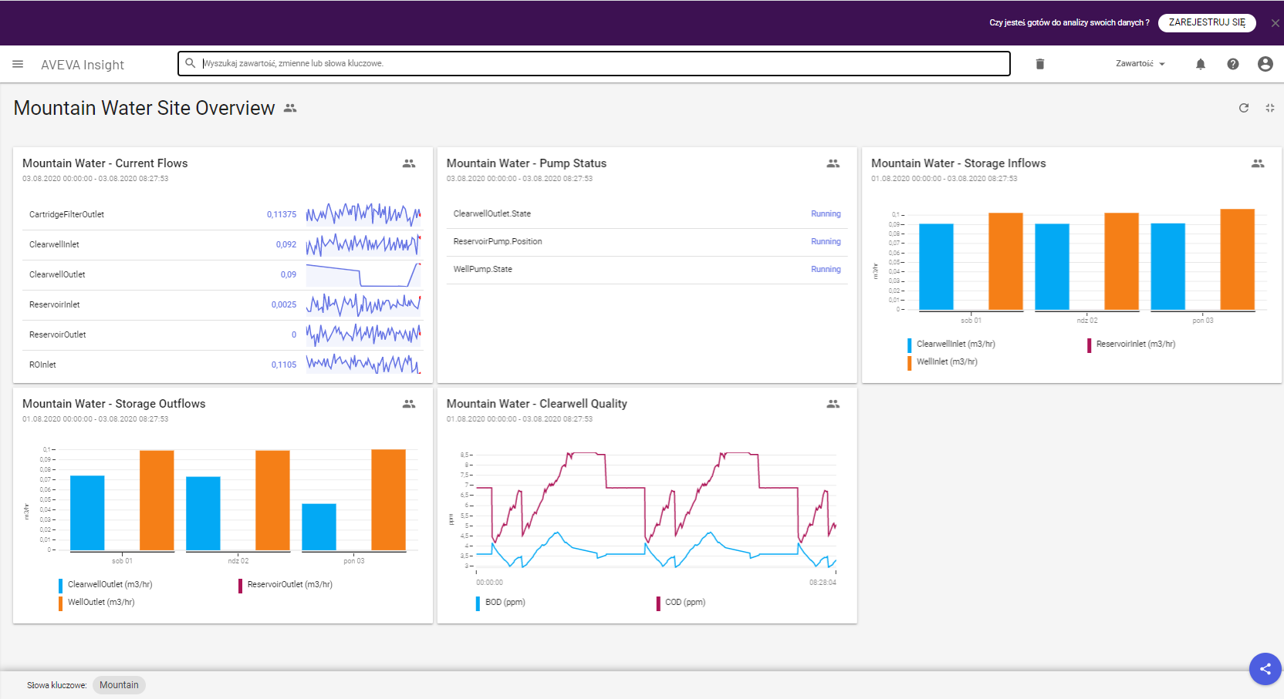Click people icon on Storage Inflows card
This screenshot has width=1284, height=699.
[x=1258, y=163]
